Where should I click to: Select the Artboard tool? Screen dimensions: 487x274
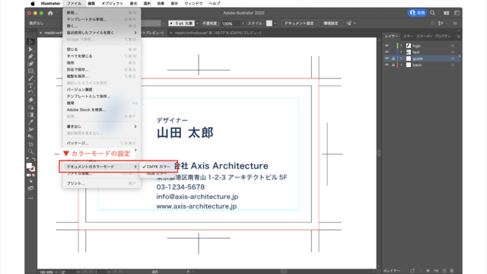pos(30,144)
